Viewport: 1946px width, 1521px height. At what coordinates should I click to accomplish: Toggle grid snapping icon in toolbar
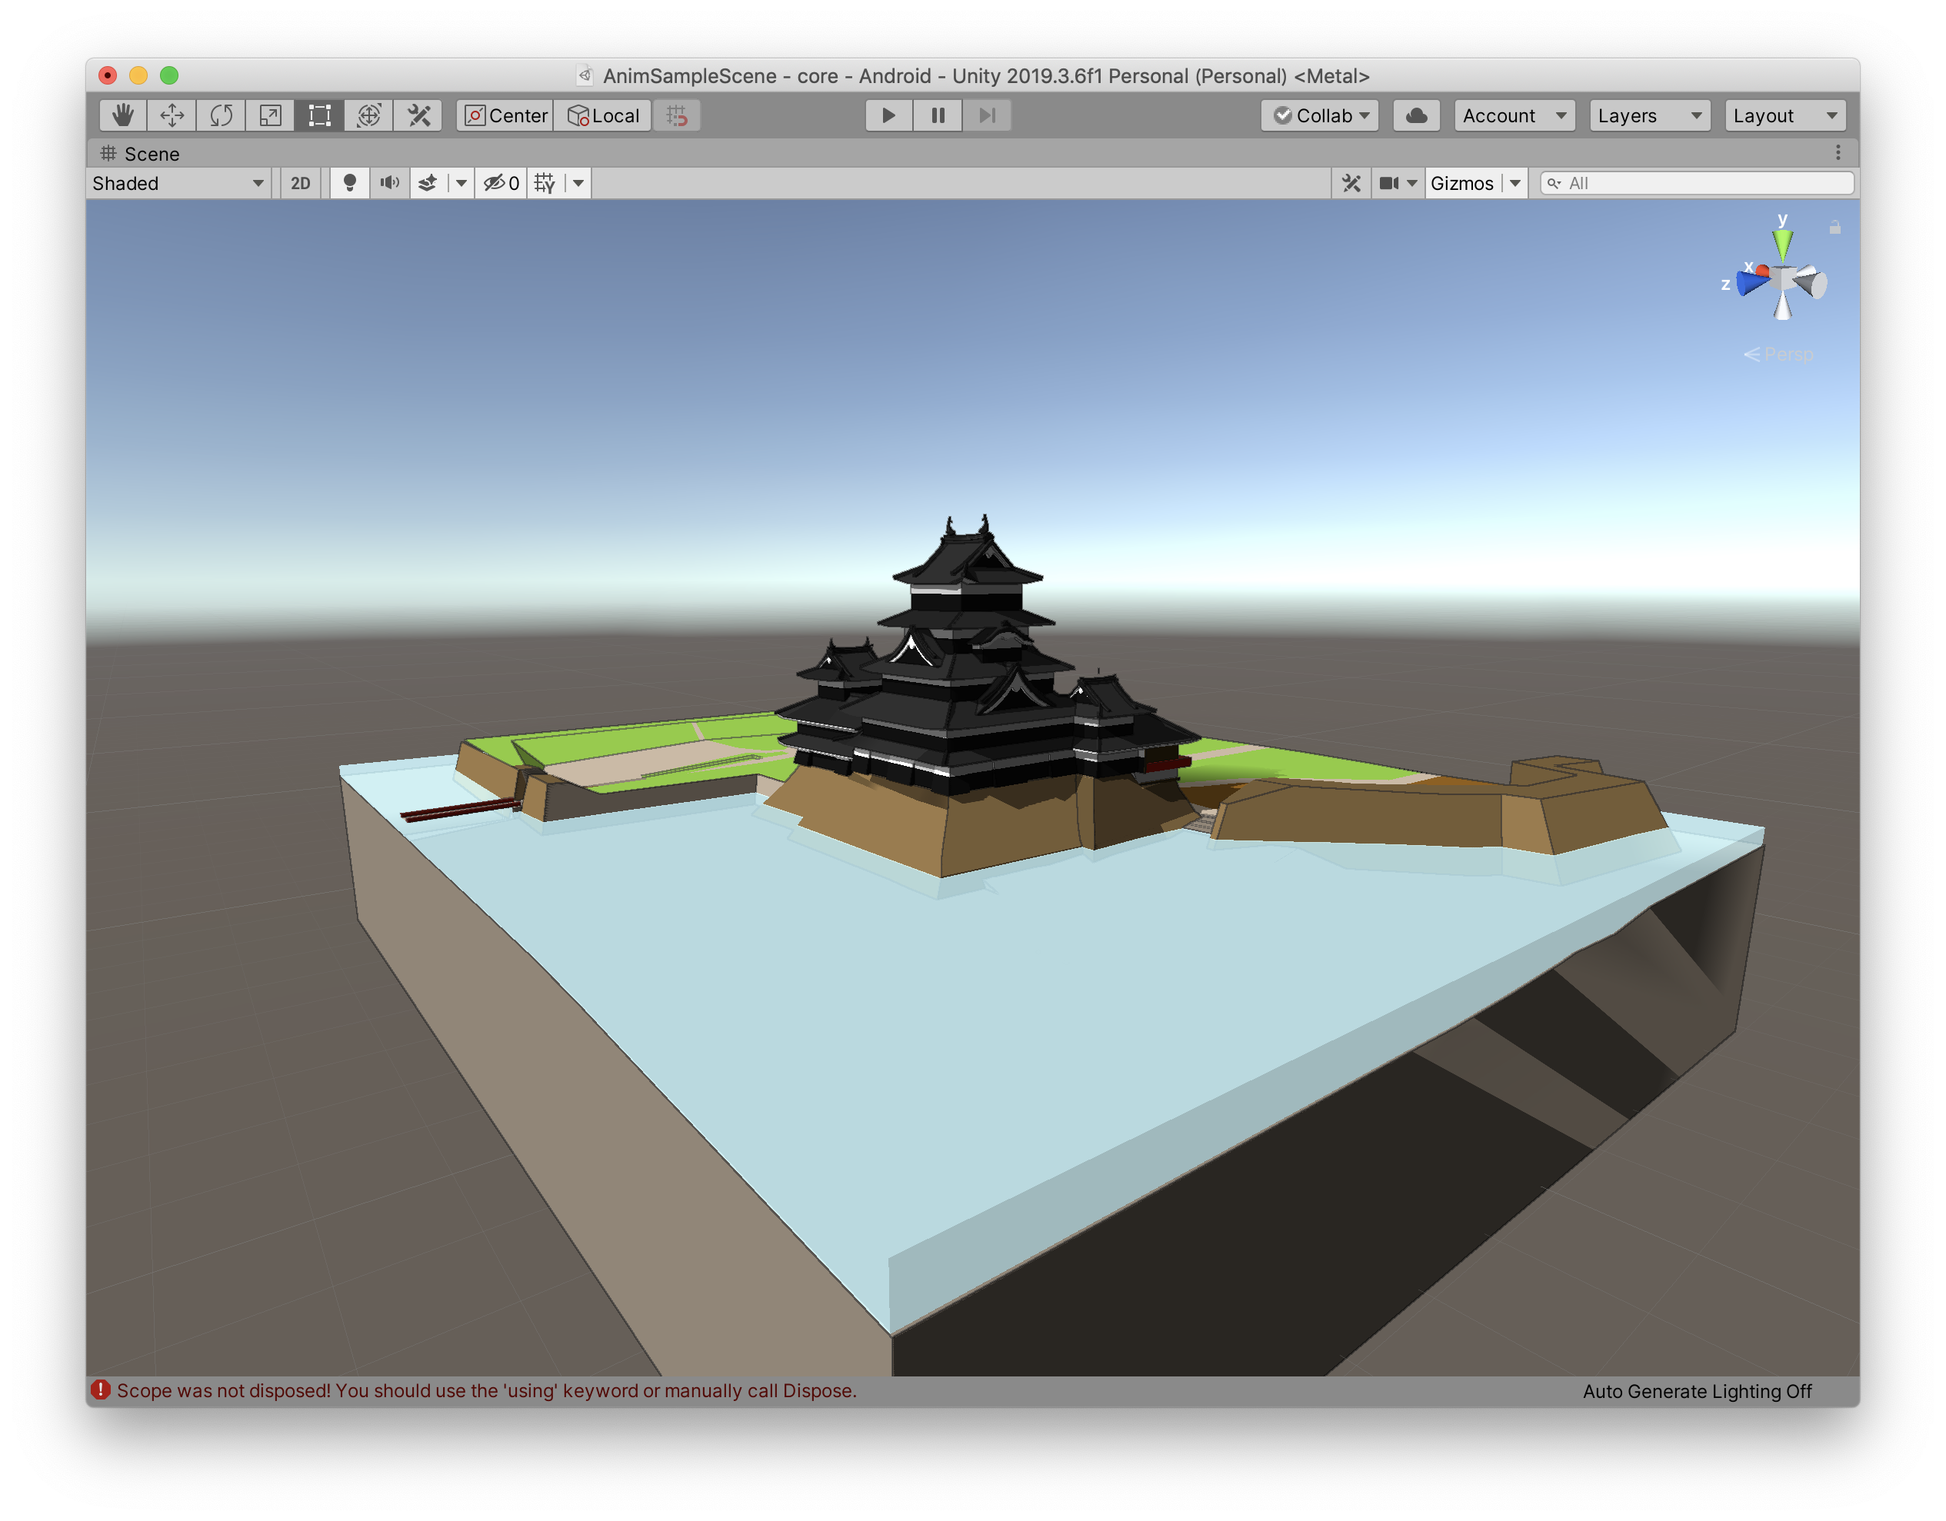(676, 116)
